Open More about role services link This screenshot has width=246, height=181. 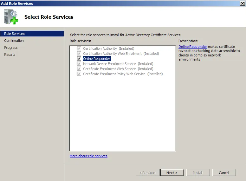click(x=88, y=156)
